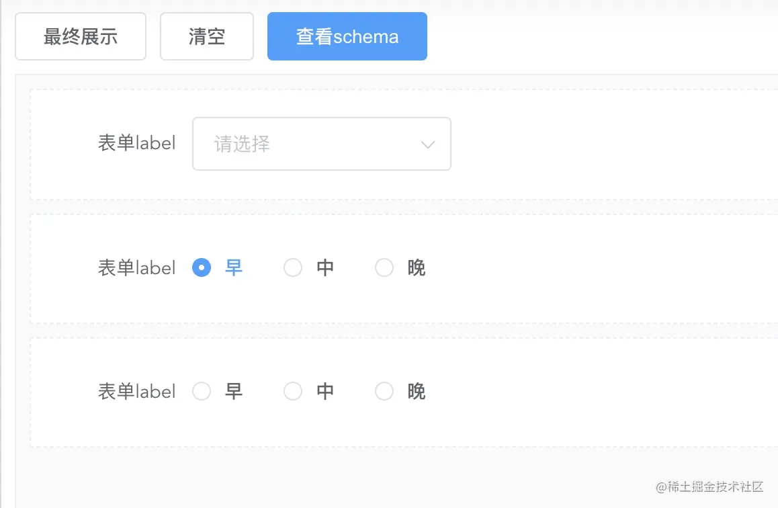The height and width of the screenshot is (508, 778).
Task: Click the 表单label text of the middle radio row
Action: [x=136, y=268]
